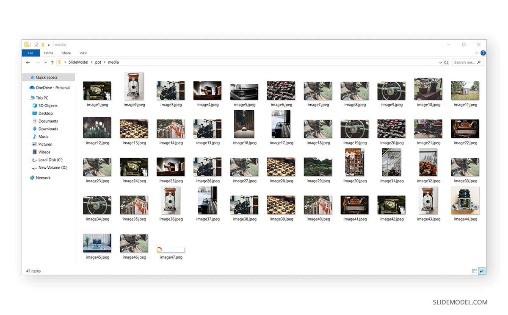Click the Up arrow to go to parent folder
Image resolution: width=508 pixels, height=315 pixels.
[52, 62]
